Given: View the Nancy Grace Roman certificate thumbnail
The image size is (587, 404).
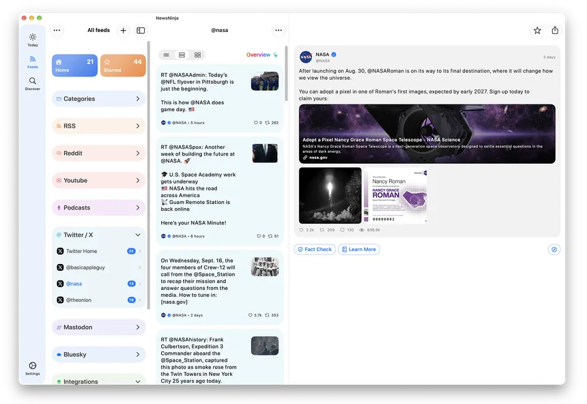Looking at the screenshot, I should 395,195.
